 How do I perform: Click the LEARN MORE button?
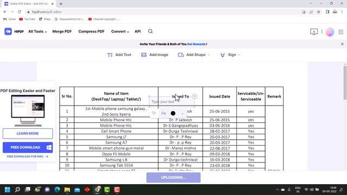click(28, 134)
